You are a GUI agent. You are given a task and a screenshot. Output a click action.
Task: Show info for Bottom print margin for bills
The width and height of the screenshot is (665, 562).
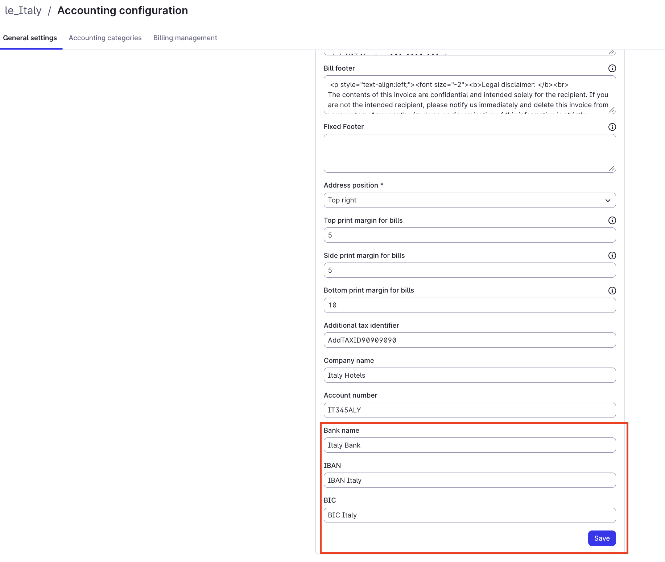click(612, 290)
